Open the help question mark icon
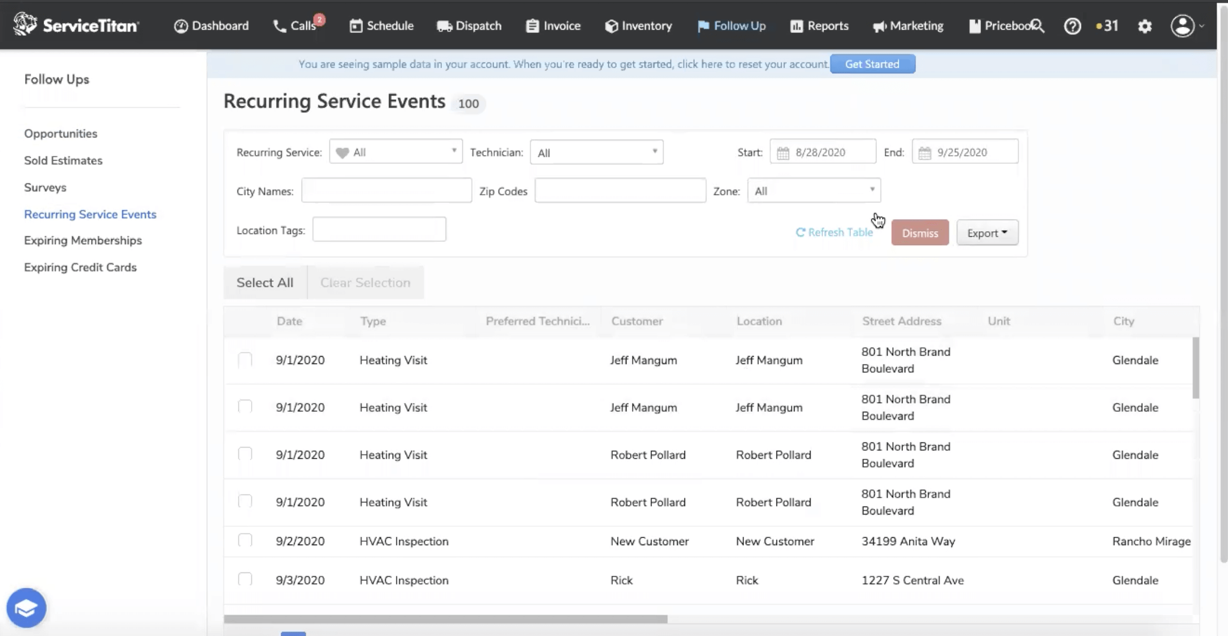 pyautogui.click(x=1073, y=26)
